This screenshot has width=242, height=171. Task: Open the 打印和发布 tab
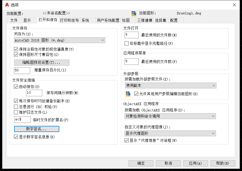[69, 20]
